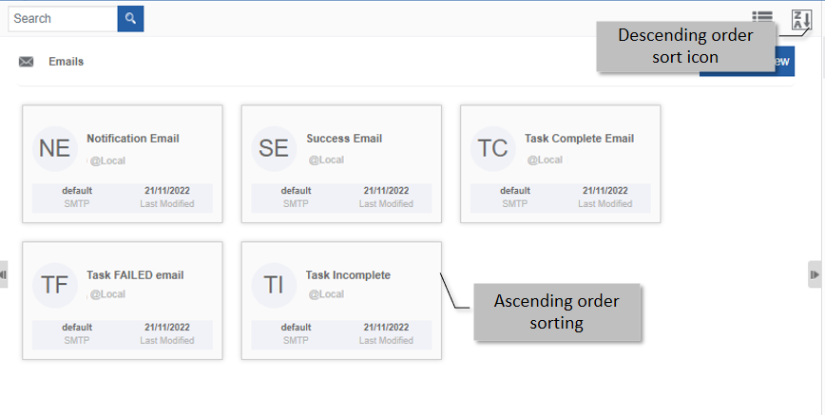Click the Emails section heading
The width and height of the screenshot is (825, 415).
67,62
